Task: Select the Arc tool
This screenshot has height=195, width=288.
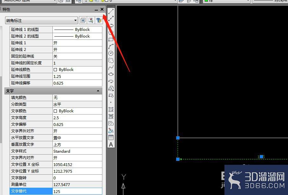Action: (111, 46)
